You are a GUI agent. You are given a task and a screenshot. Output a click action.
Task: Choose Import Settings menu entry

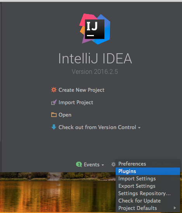point(148,179)
